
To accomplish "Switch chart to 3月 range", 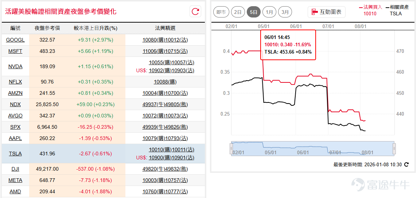I will coord(285,12).
